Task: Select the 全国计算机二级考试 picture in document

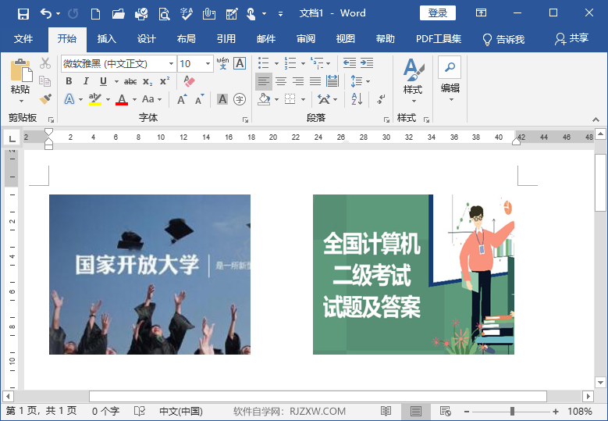Action: 413,274
